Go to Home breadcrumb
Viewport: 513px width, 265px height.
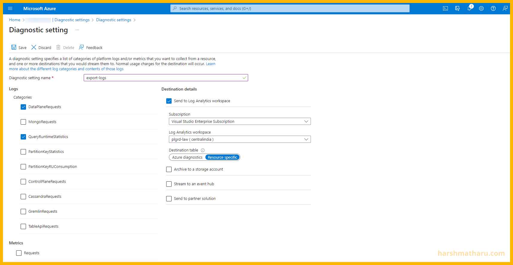coord(15,20)
